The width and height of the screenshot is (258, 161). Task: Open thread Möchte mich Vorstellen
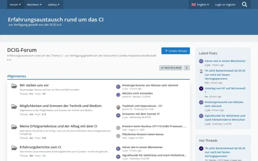[138, 93]
